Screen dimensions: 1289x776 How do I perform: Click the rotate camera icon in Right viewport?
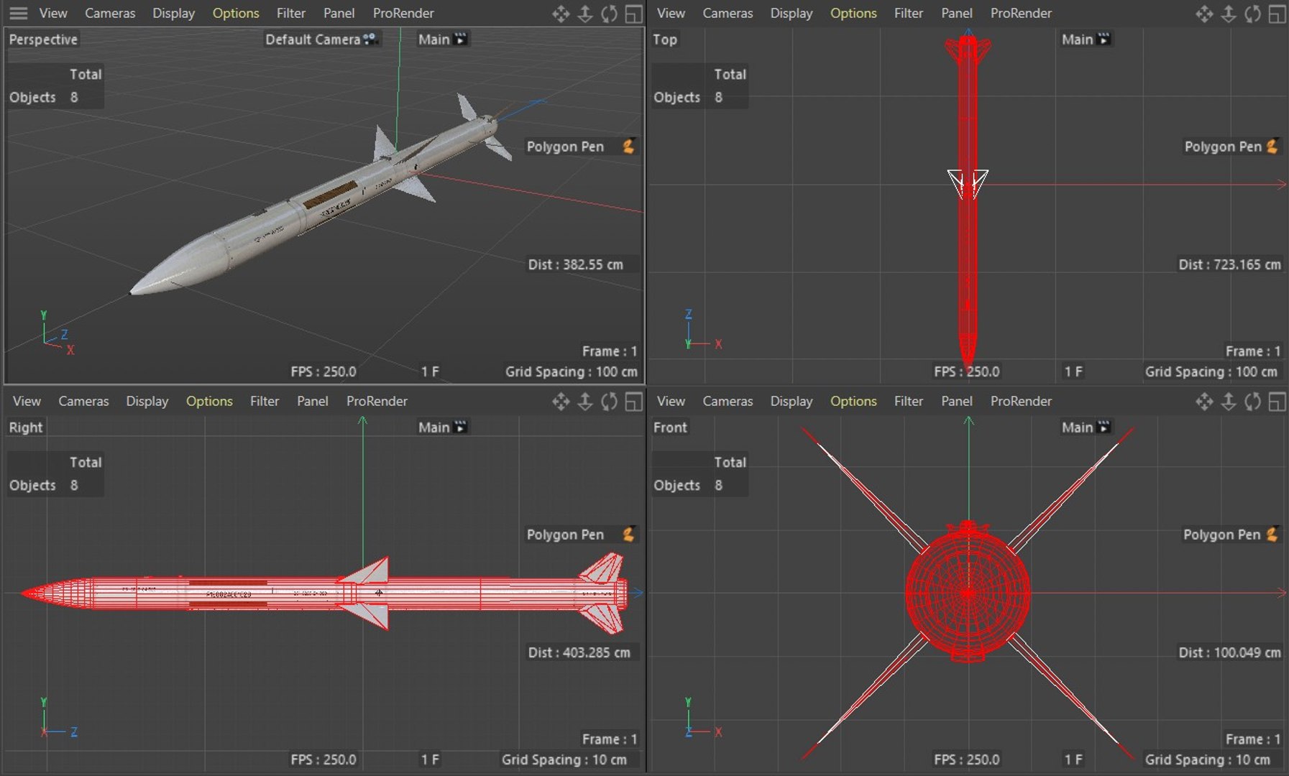tap(609, 402)
